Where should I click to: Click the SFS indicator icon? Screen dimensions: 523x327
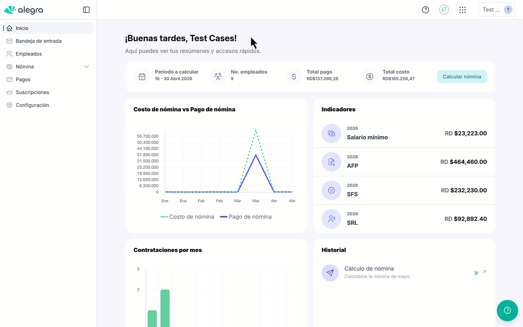pos(331,190)
